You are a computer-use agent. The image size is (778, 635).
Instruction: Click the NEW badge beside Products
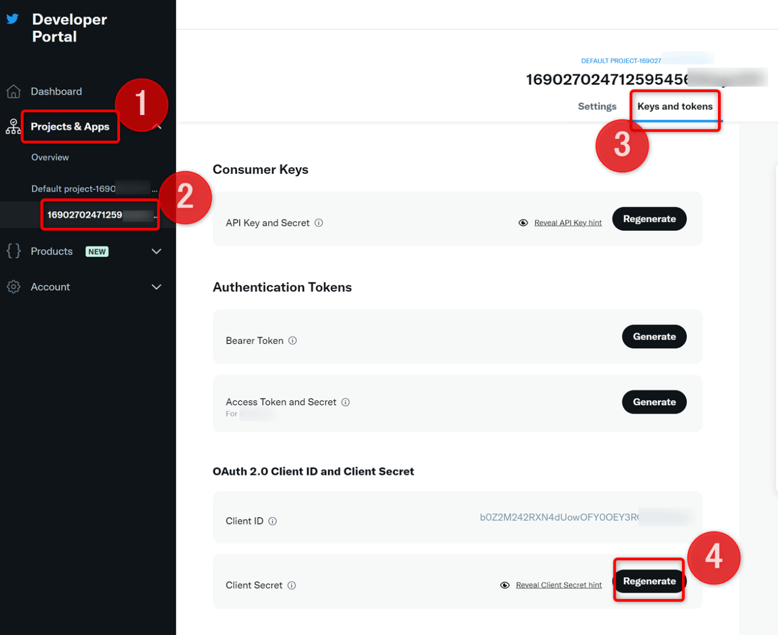(97, 252)
